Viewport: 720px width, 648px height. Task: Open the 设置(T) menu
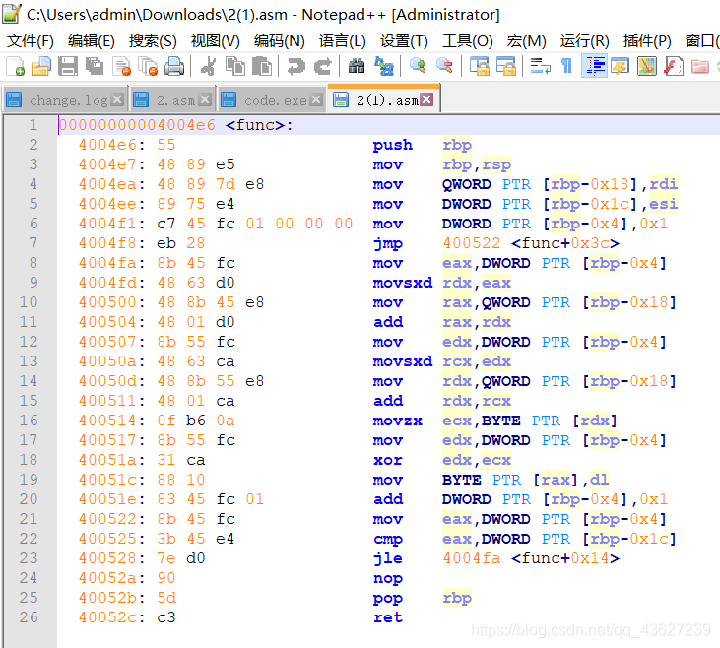point(404,41)
